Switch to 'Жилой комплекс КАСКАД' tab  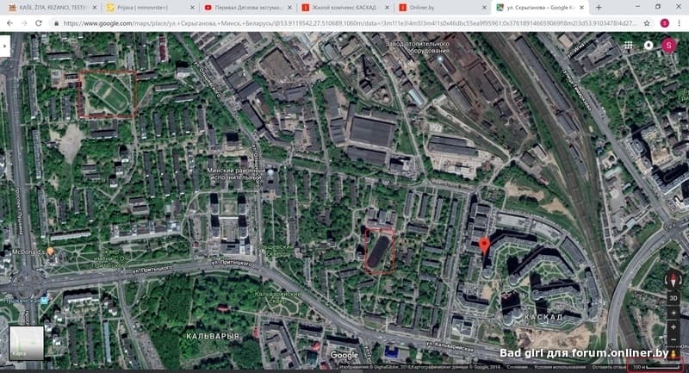(344, 8)
